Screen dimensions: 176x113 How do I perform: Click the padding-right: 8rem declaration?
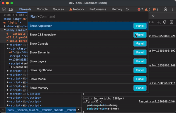point(103,109)
